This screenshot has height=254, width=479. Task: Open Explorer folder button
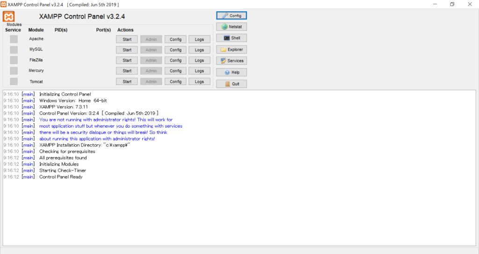231,49
